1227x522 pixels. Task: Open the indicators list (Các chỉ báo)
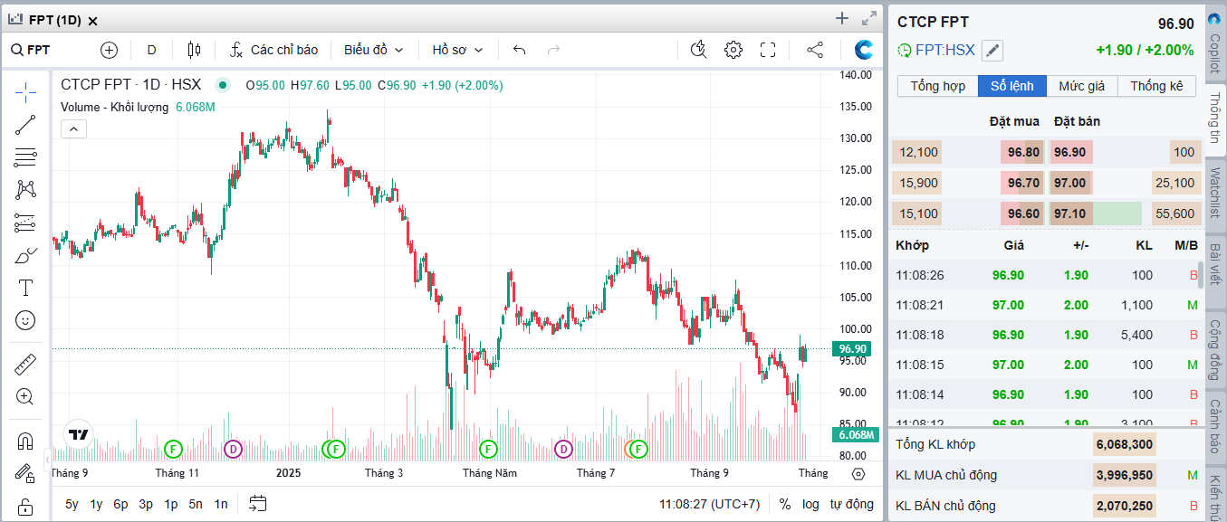(273, 50)
